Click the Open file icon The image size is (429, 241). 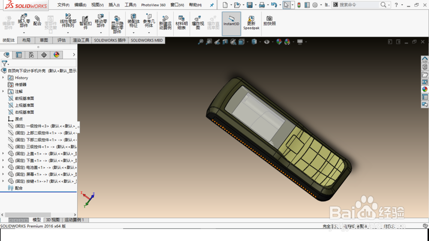pyautogui.click(x=237, y=5)
